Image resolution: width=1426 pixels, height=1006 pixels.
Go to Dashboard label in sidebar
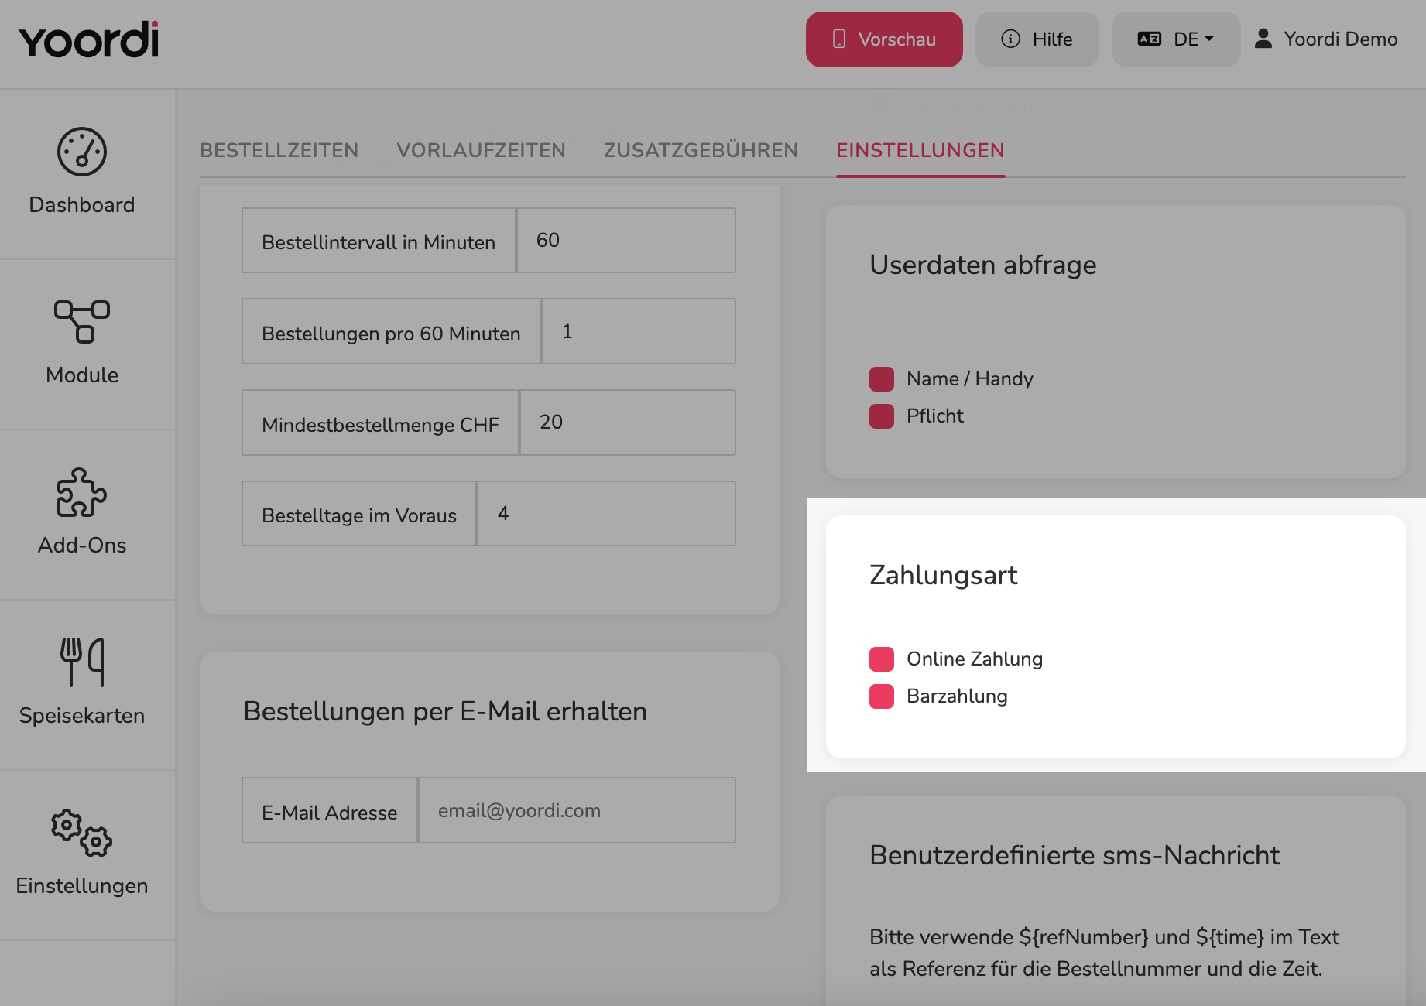(82, 205)
